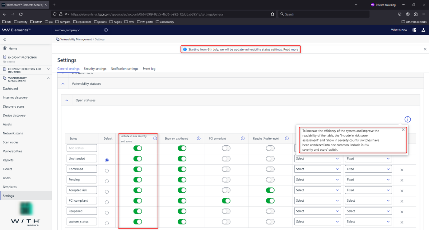Click the Read more link in banner
This screenshot has width=429, height=230.
[x=291, y=49]
